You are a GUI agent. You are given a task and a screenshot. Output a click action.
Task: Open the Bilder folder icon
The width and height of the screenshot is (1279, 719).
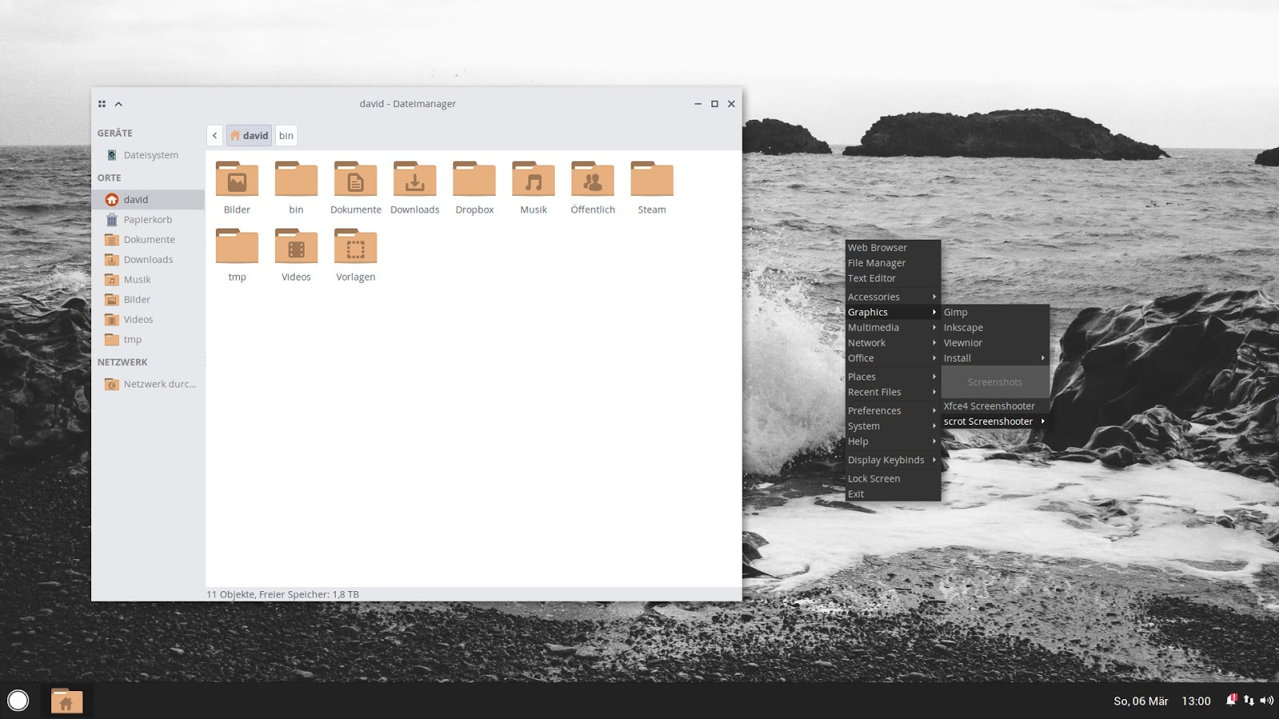(237, 181)
